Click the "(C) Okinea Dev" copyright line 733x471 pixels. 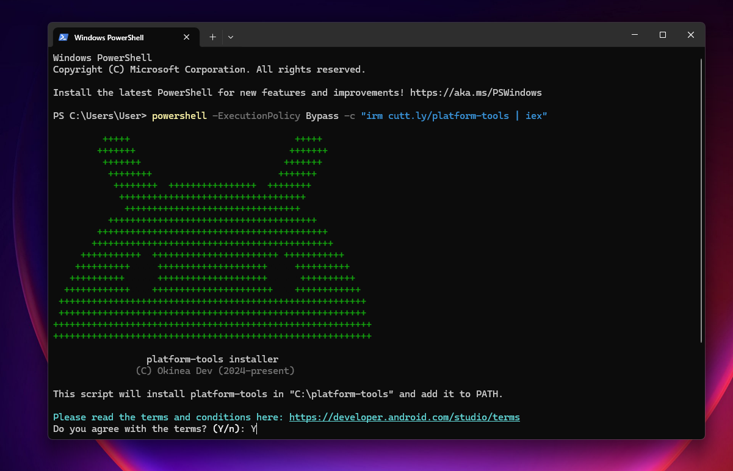(215, 371)
